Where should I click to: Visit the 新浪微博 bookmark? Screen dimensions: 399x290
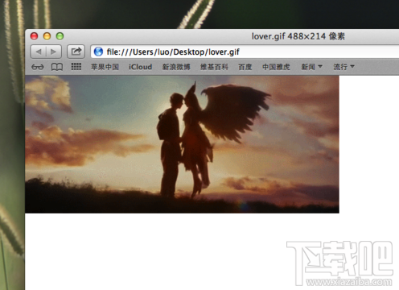(176, 67)
